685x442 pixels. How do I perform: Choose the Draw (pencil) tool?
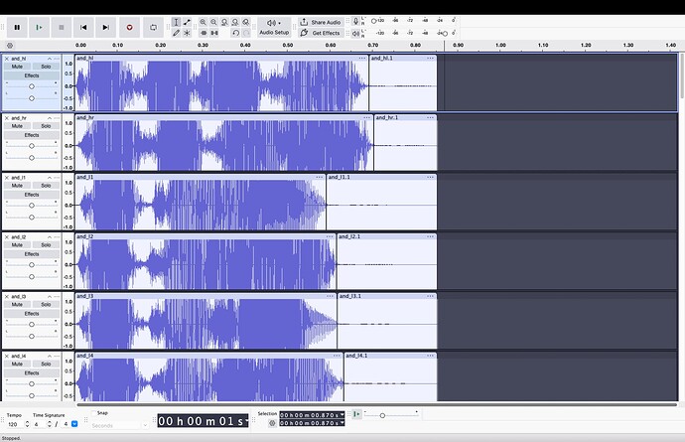pyautogui.click(x=176, y=33)
